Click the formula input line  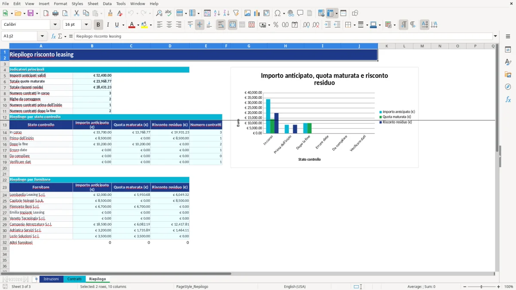point(283,36)
